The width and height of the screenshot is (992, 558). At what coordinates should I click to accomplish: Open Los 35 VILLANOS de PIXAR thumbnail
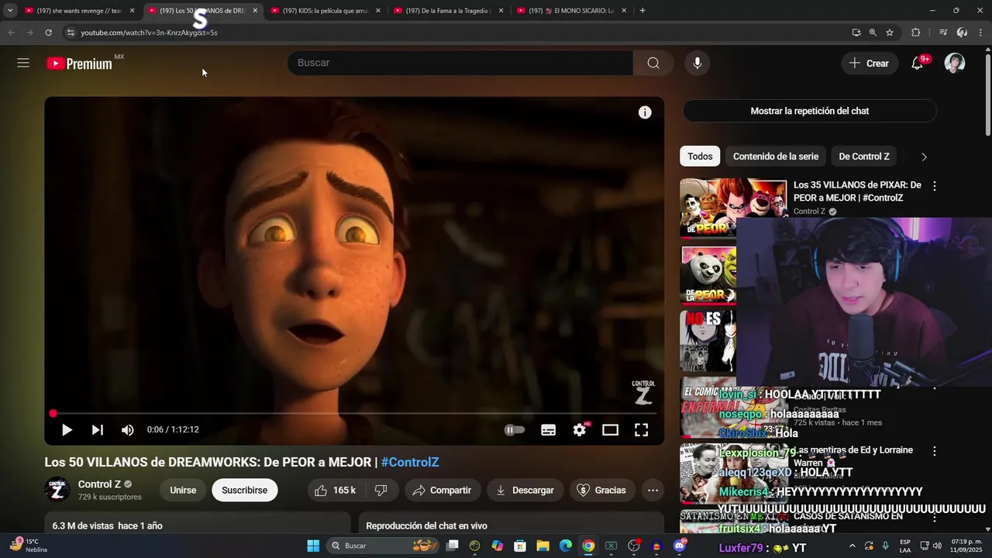(x=733, y=208)
